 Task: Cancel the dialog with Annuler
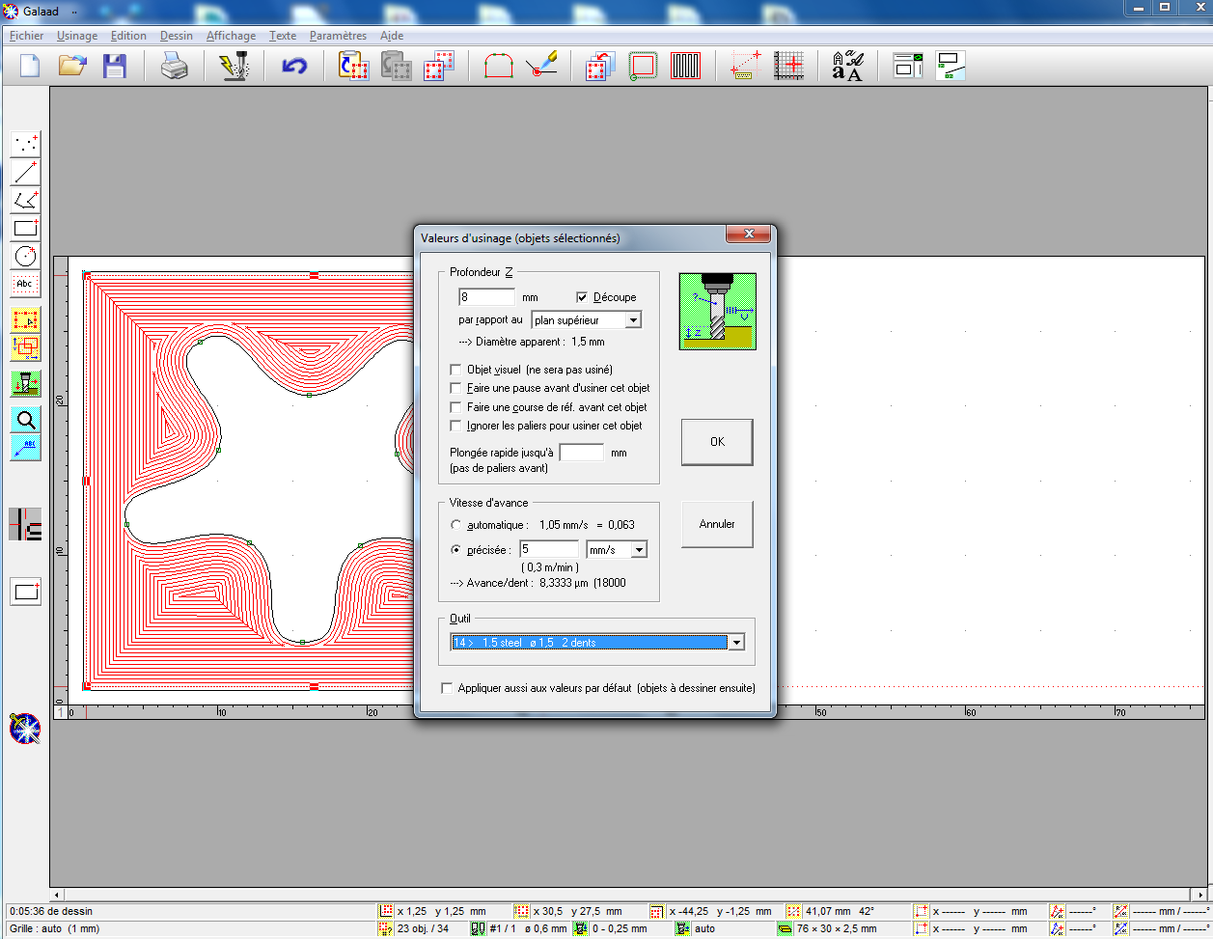[717, 524]
